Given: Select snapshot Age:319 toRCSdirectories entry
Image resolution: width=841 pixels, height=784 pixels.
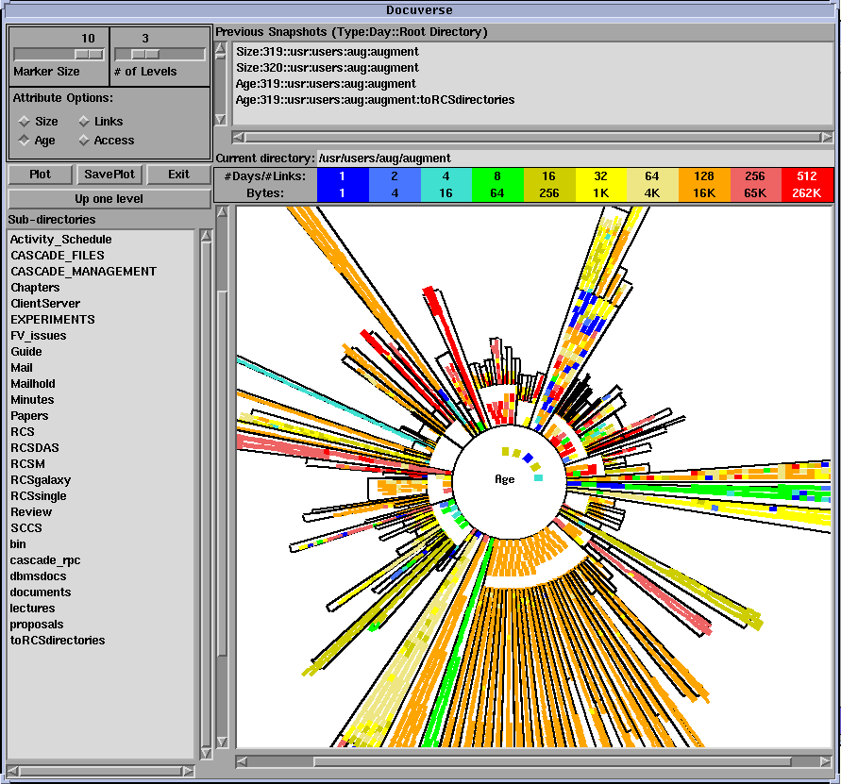Looking at the screenshot, I should point(375,100).
